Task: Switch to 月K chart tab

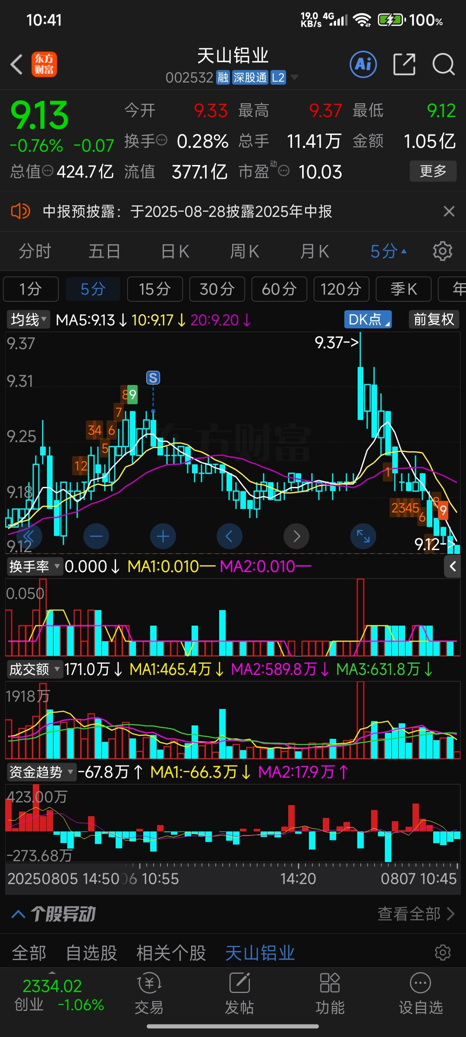Action: (x=315, y=251)
